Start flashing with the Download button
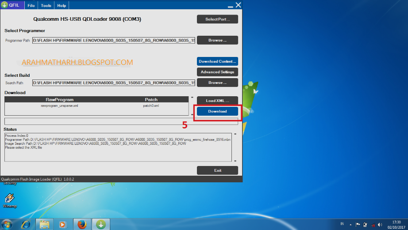 (x=217, y=111)
